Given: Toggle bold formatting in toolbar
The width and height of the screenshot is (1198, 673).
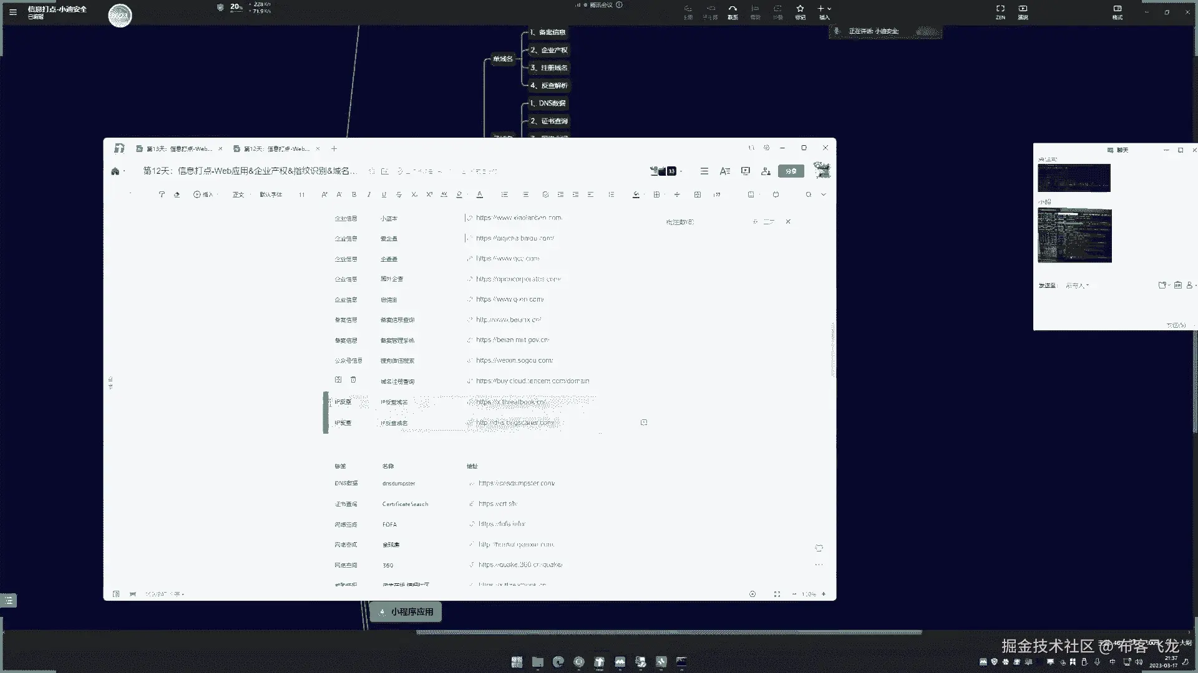Looking at the screenshot, I should [x=354, y=194].
